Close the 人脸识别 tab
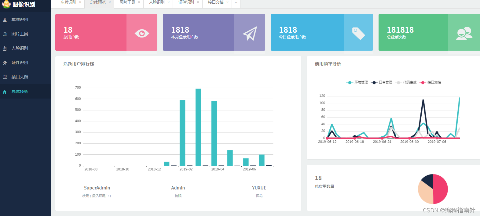 [169, 2]
